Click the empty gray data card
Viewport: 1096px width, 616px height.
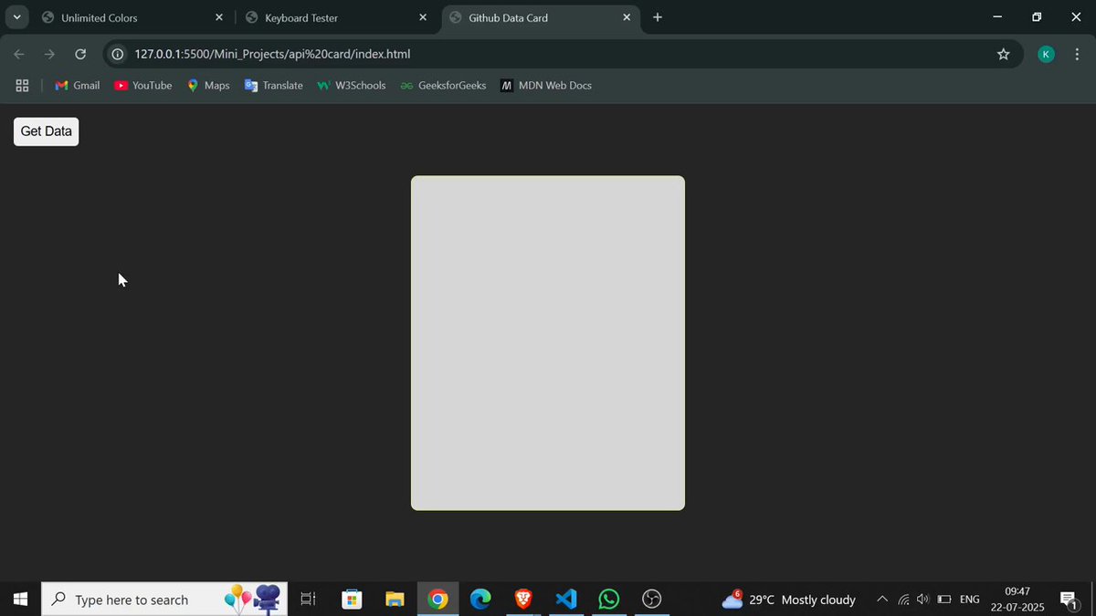click(x=548, y=343)
